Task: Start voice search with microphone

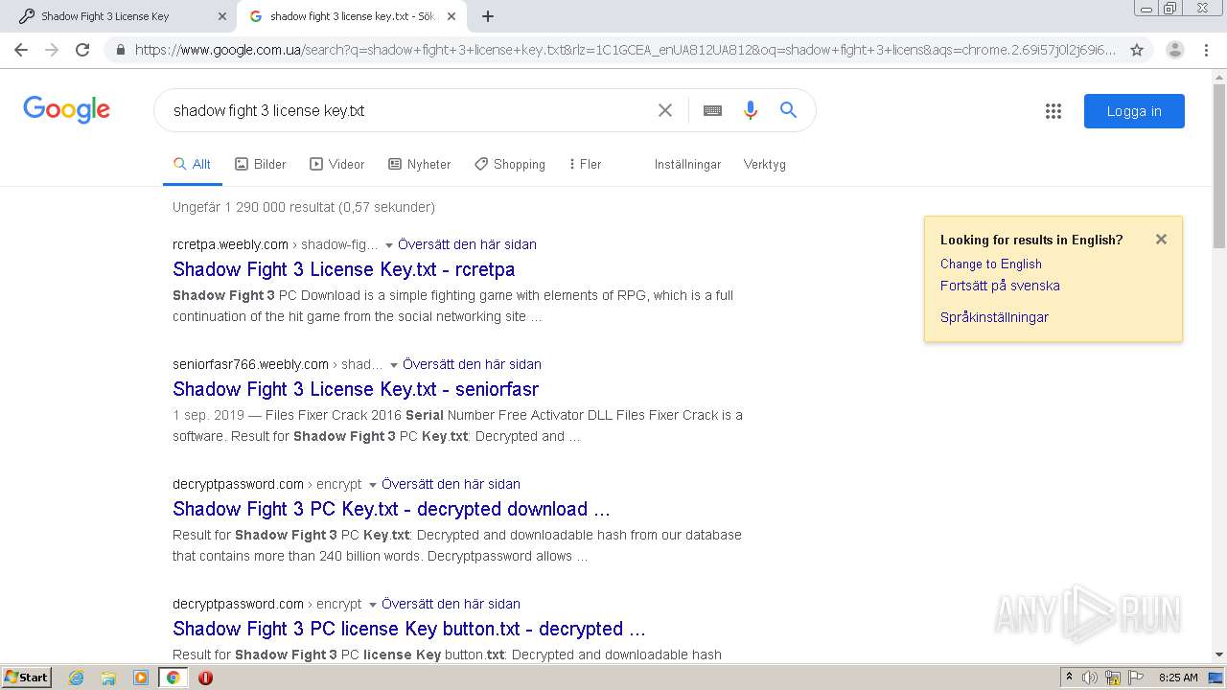Action: [x=751, y=110]
